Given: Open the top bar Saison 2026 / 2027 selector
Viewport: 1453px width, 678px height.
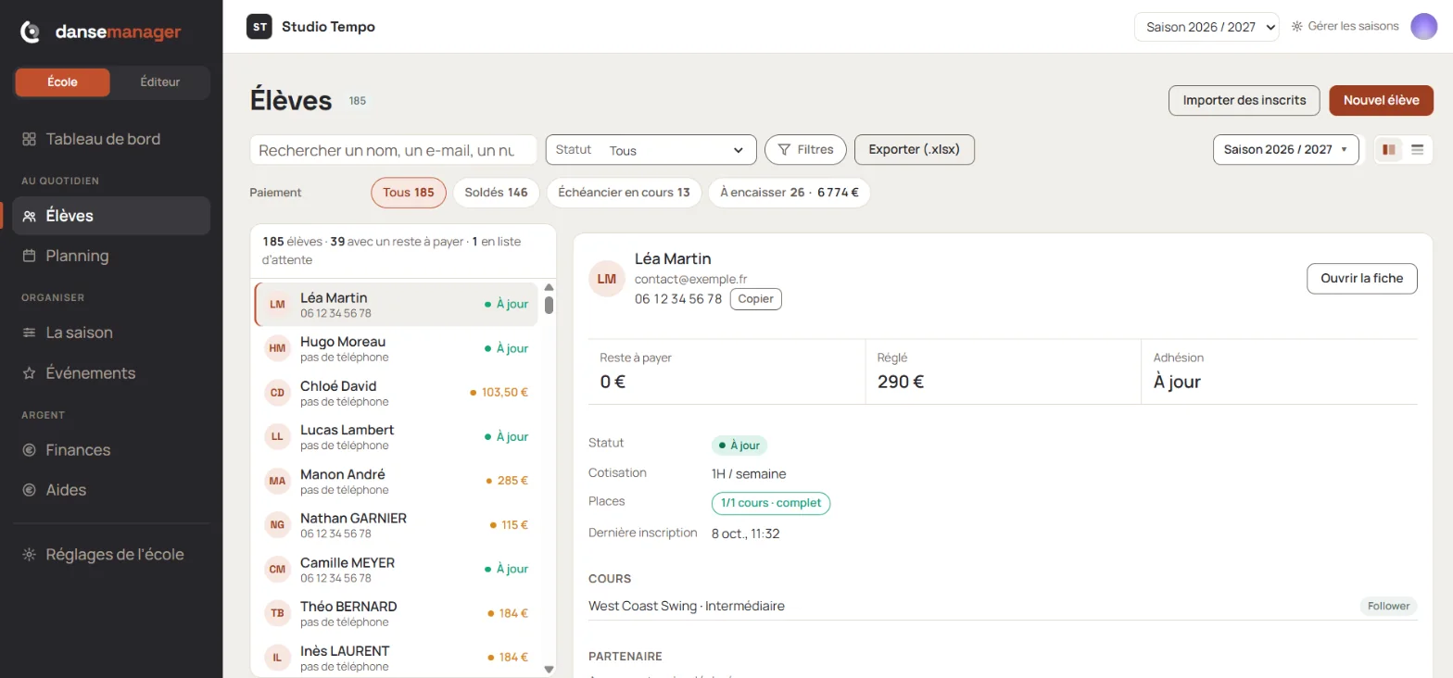Looking at the screenshot, I should click(1207, 27).
